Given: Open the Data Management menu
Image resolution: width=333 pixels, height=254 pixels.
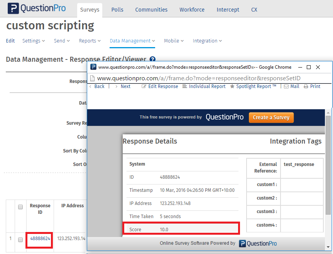Looking at the screenshot, I should point(132,41).
